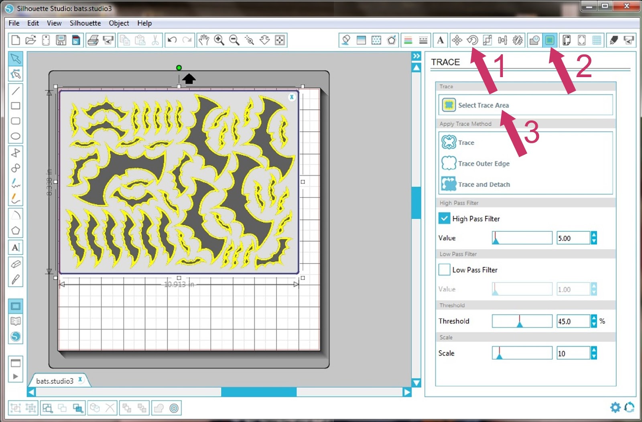This screenshot has width=642, height=422.
Task: Open the Line Color window
Action: pos(408,40)
